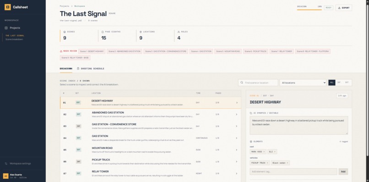
Task: Open the Pickup Truck row chevron
Action: pos(237,162)
